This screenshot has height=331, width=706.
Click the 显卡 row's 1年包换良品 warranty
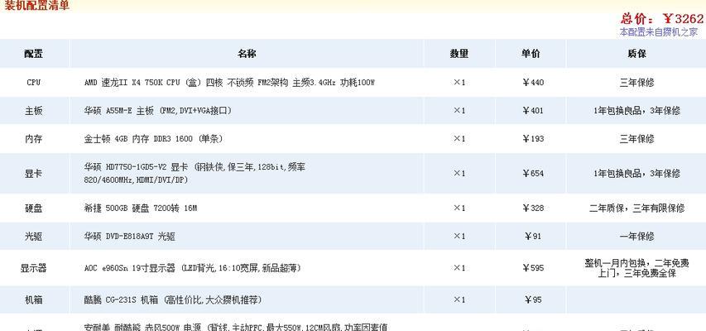point(636,174)
